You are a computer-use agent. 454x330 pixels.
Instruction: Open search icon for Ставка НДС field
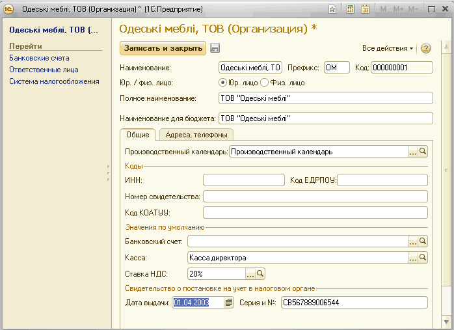[x=260, y=273]
